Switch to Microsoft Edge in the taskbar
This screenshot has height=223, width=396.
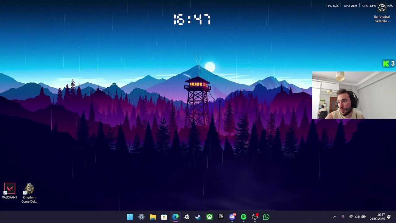pyautogui.click(x=175, y=217)
